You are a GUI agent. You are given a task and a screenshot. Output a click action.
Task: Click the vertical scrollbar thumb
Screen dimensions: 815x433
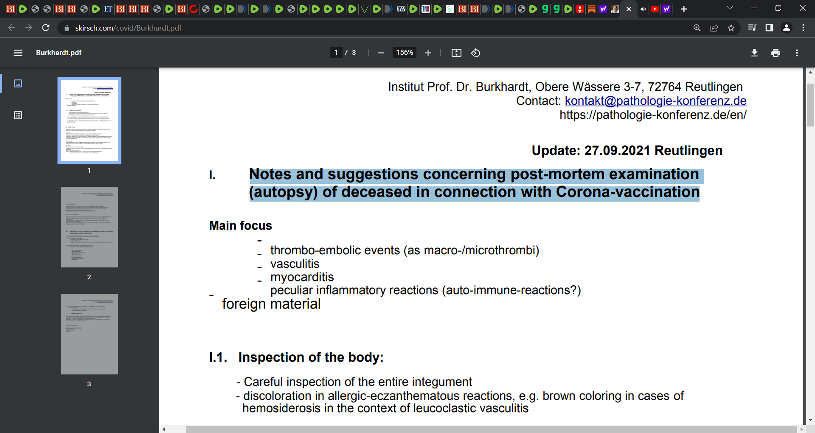(810, 105)
